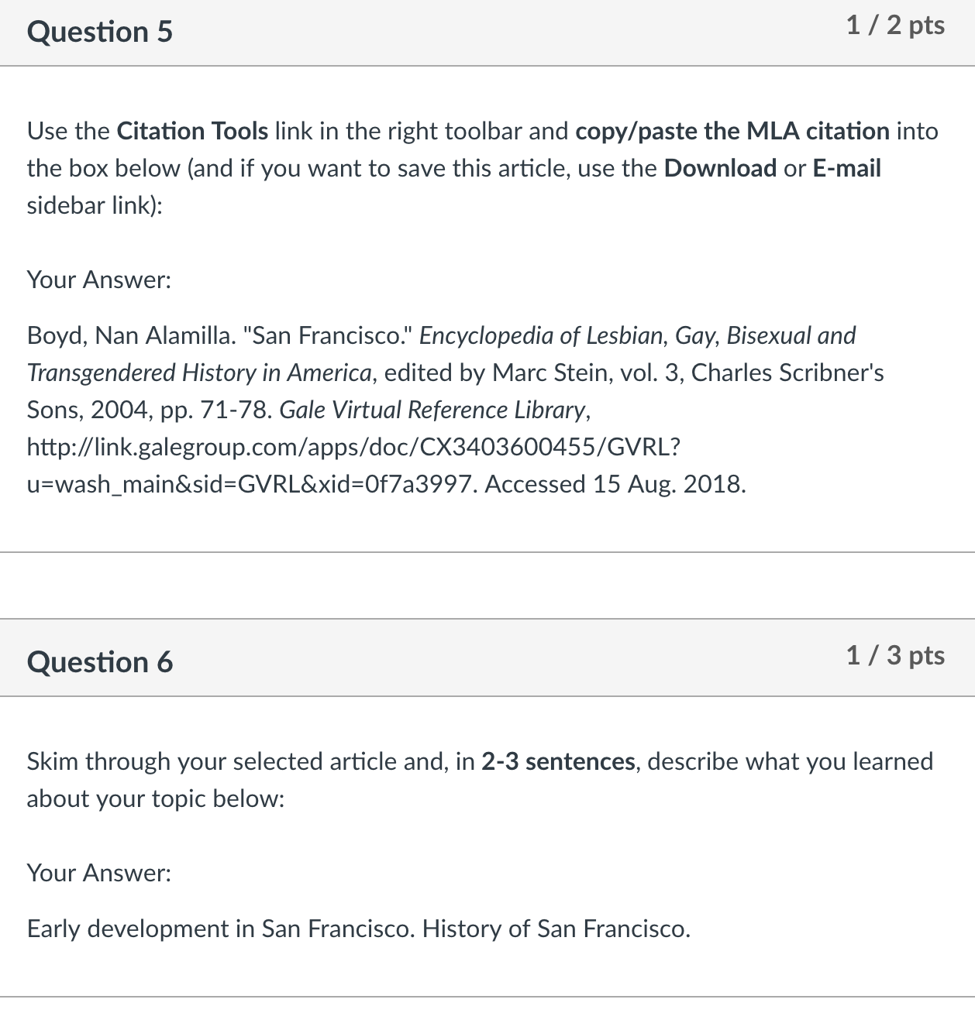Click the Question 5 heading
This screenshot has height=1013, width=975.
[x=100, y=32]
